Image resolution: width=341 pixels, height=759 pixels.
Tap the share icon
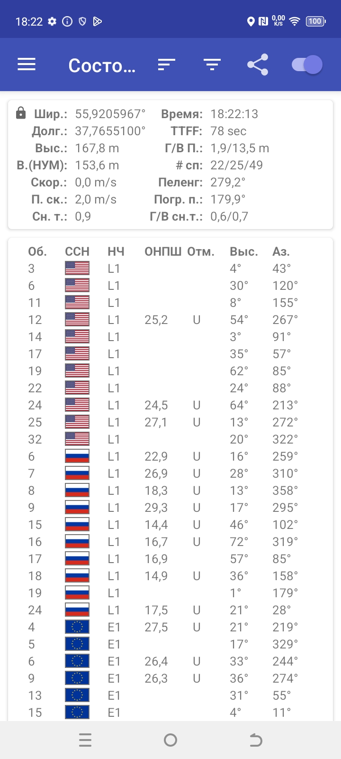(x=258, y=65)
